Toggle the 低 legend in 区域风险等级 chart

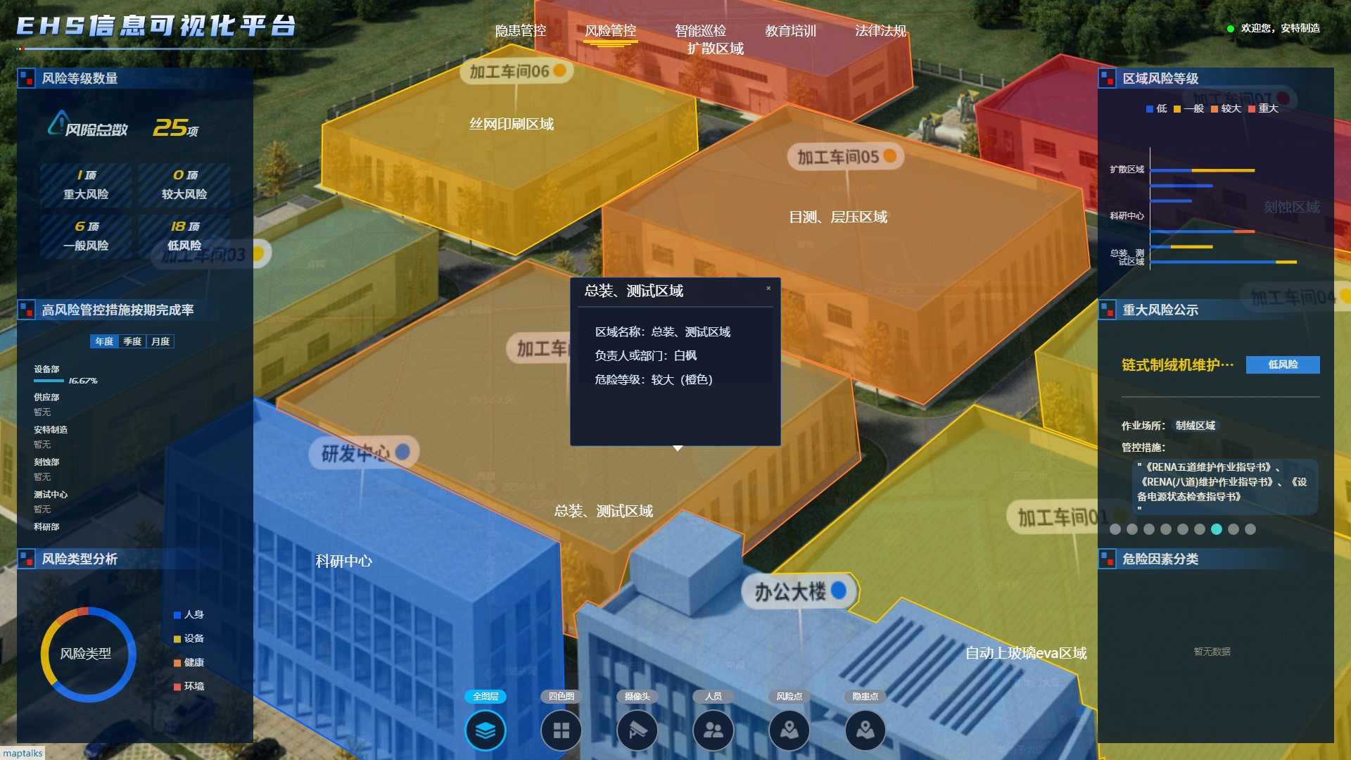pyautogui.click(x=1156, y=108)
